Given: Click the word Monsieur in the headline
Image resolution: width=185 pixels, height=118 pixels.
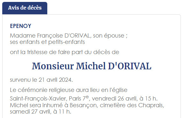Looking at the screenshot, I should pyautogui.click(x=53, y=66).
